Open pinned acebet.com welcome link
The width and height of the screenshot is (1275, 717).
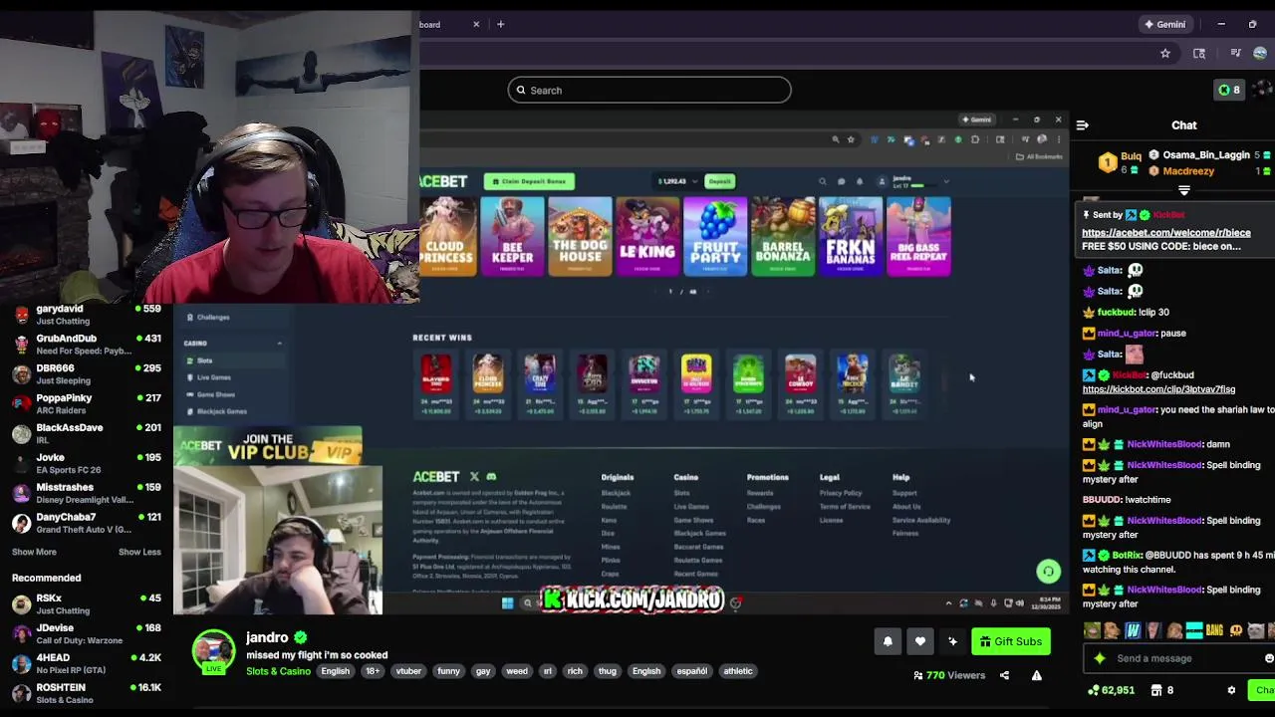click(1166, 233)
